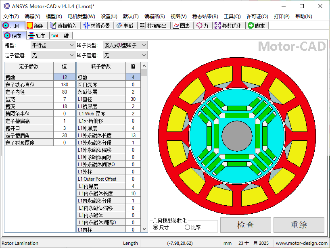
Task: Open the 文件(Z) menu
Action: coord(11,17)
